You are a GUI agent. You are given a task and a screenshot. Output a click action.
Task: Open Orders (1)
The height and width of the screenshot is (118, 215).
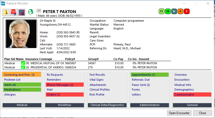click(x=65, y=95)
